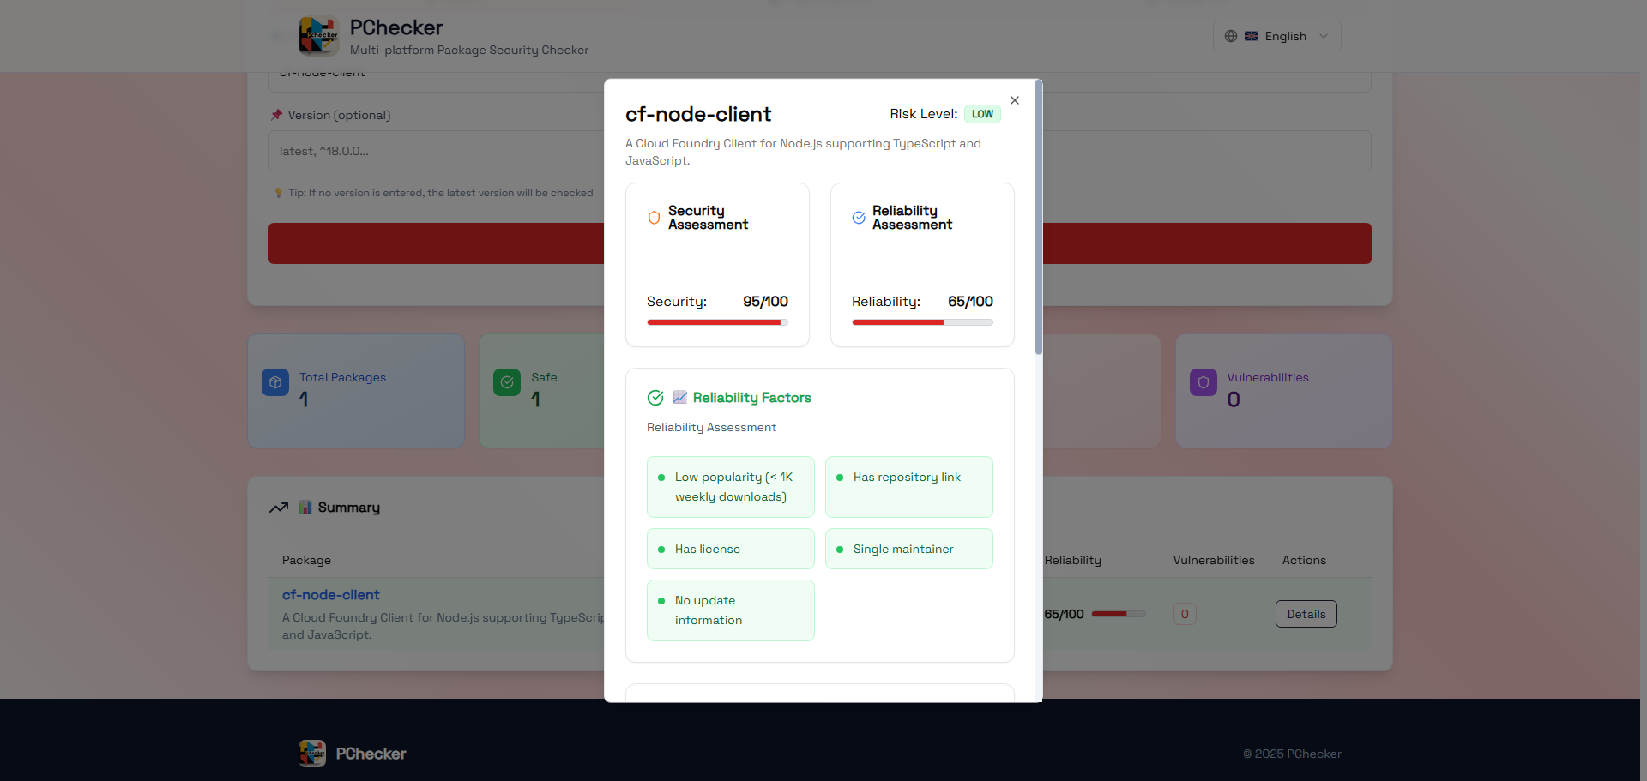The height and width of the screenshot is (781, 1647).
Task: Click the footer PChecker logo
Action: 312,754
